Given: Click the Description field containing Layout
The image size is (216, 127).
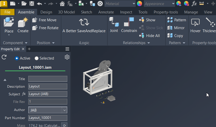Looking at the screenshot, I should click(48, 86).
